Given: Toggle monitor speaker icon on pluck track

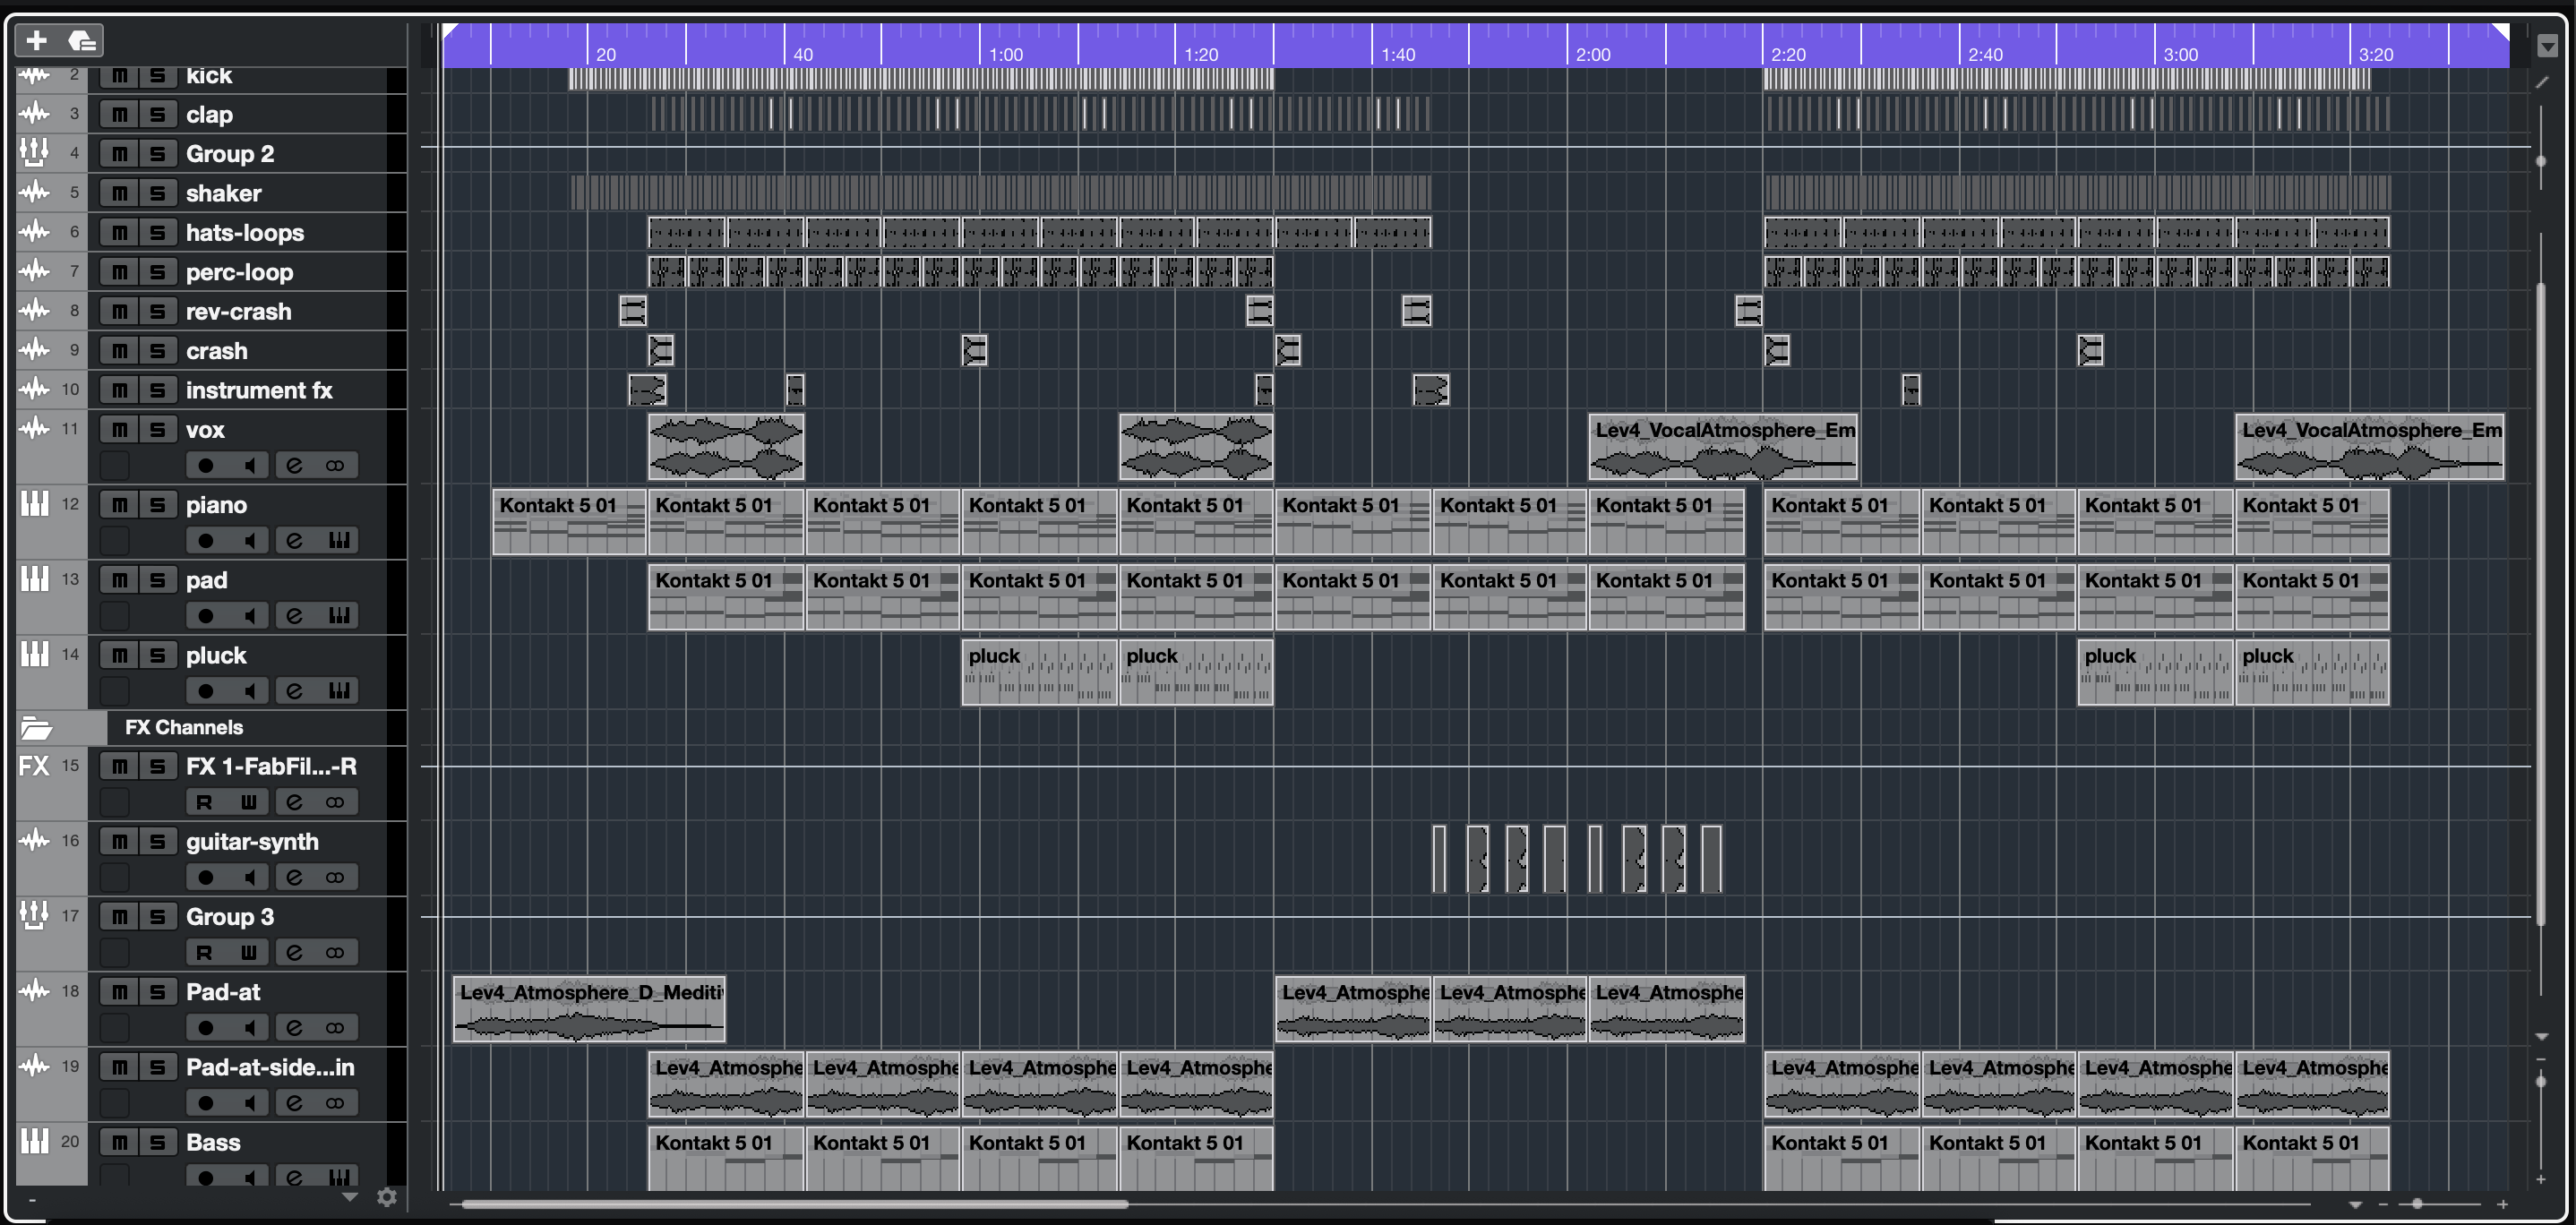Looking at the screenshot, I should [250, 691].
